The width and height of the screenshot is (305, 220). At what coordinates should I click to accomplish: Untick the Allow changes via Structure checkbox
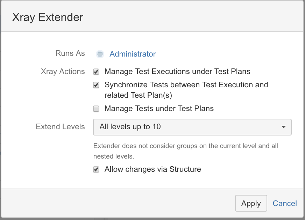(x=96, y=169)
